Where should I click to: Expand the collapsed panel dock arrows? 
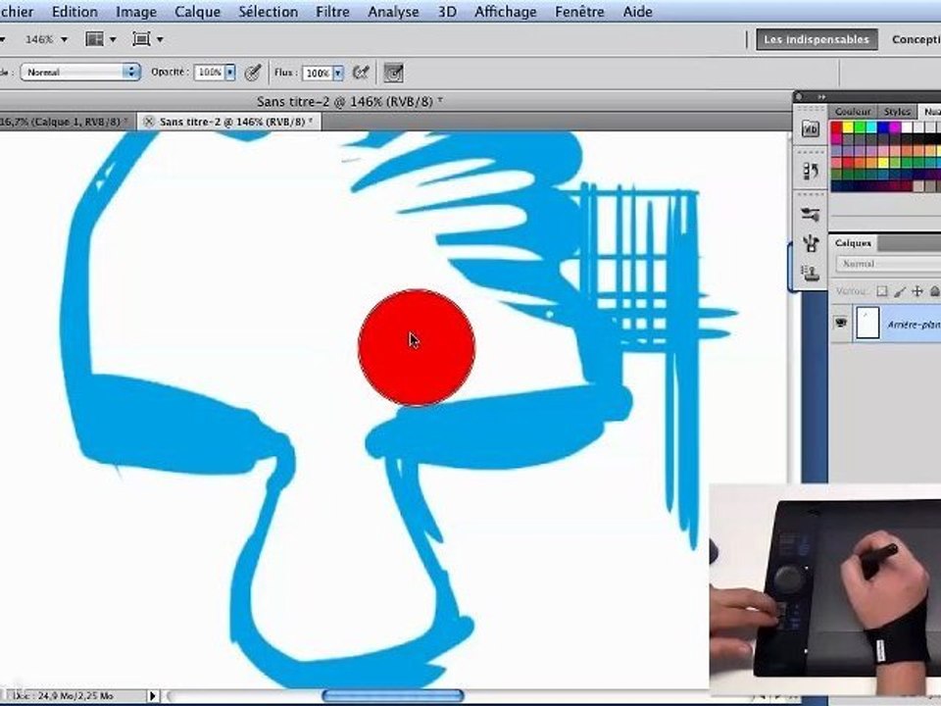pyautogui.click(x=821, y=97)
